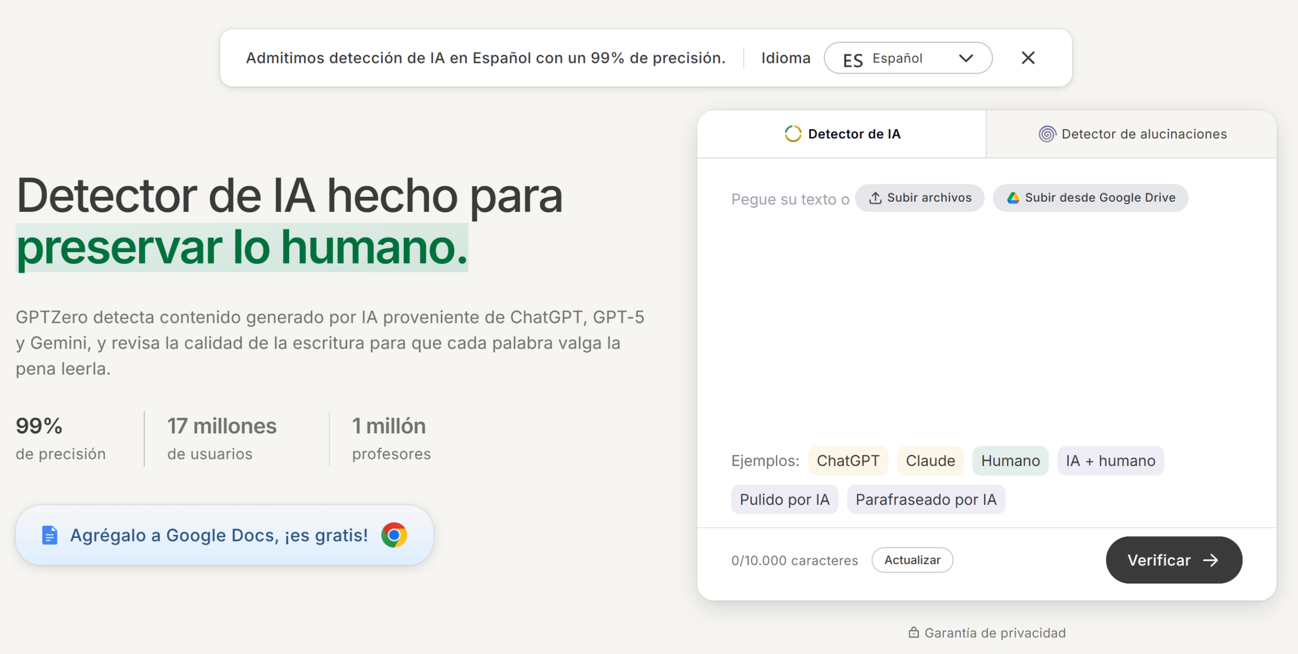Screen dimensions: 1298x654
Task: Expand the language selector chevron
Action: pyautogui.click(x=966, y=58)
